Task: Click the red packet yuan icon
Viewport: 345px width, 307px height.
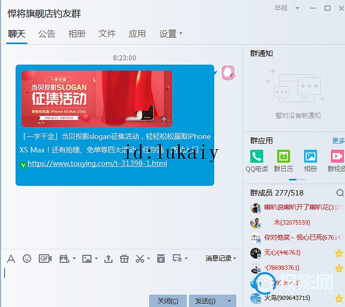Action: click(x=161, y=259)
